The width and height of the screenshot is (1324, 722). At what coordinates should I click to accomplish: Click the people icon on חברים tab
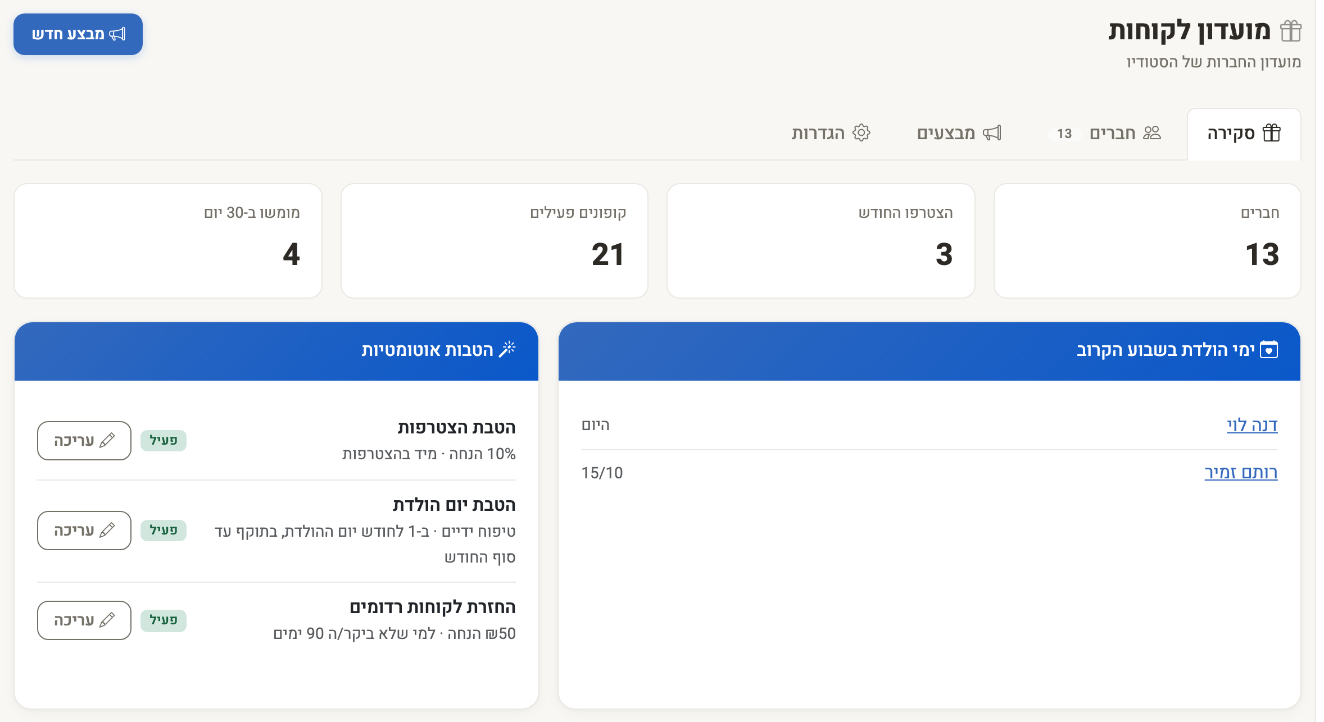(x=1152, y=133)
